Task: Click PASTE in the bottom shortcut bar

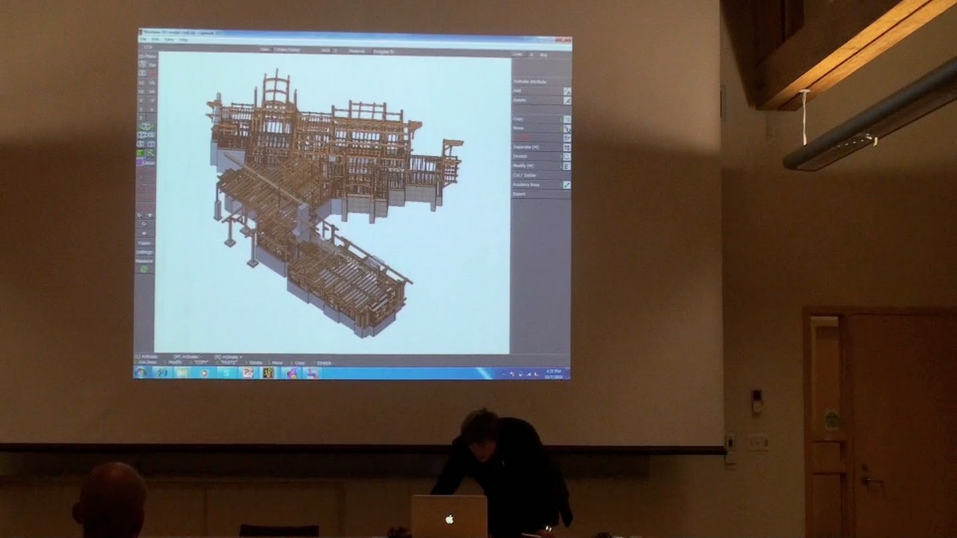Action: (x=229, y=363)
